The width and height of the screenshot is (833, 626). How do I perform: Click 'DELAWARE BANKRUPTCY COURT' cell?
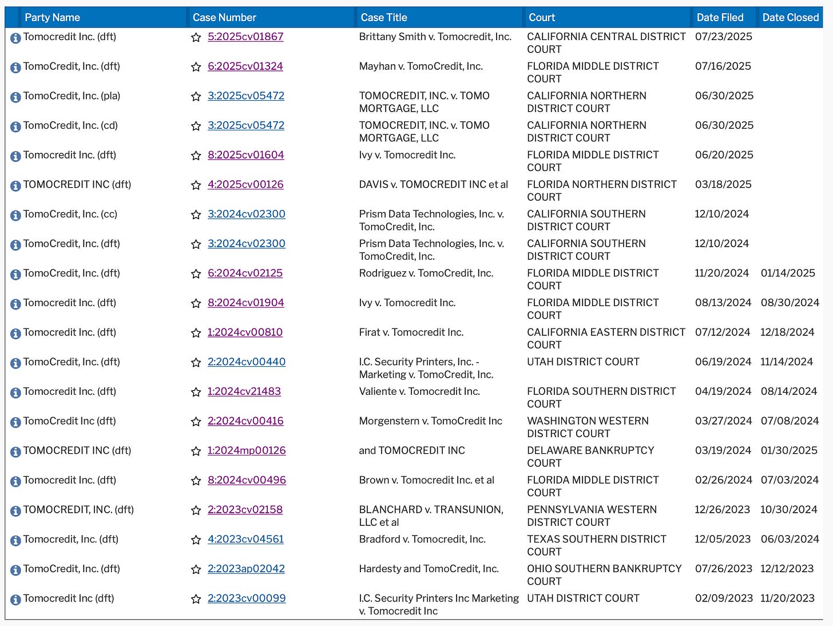click(x=590, y=457)
